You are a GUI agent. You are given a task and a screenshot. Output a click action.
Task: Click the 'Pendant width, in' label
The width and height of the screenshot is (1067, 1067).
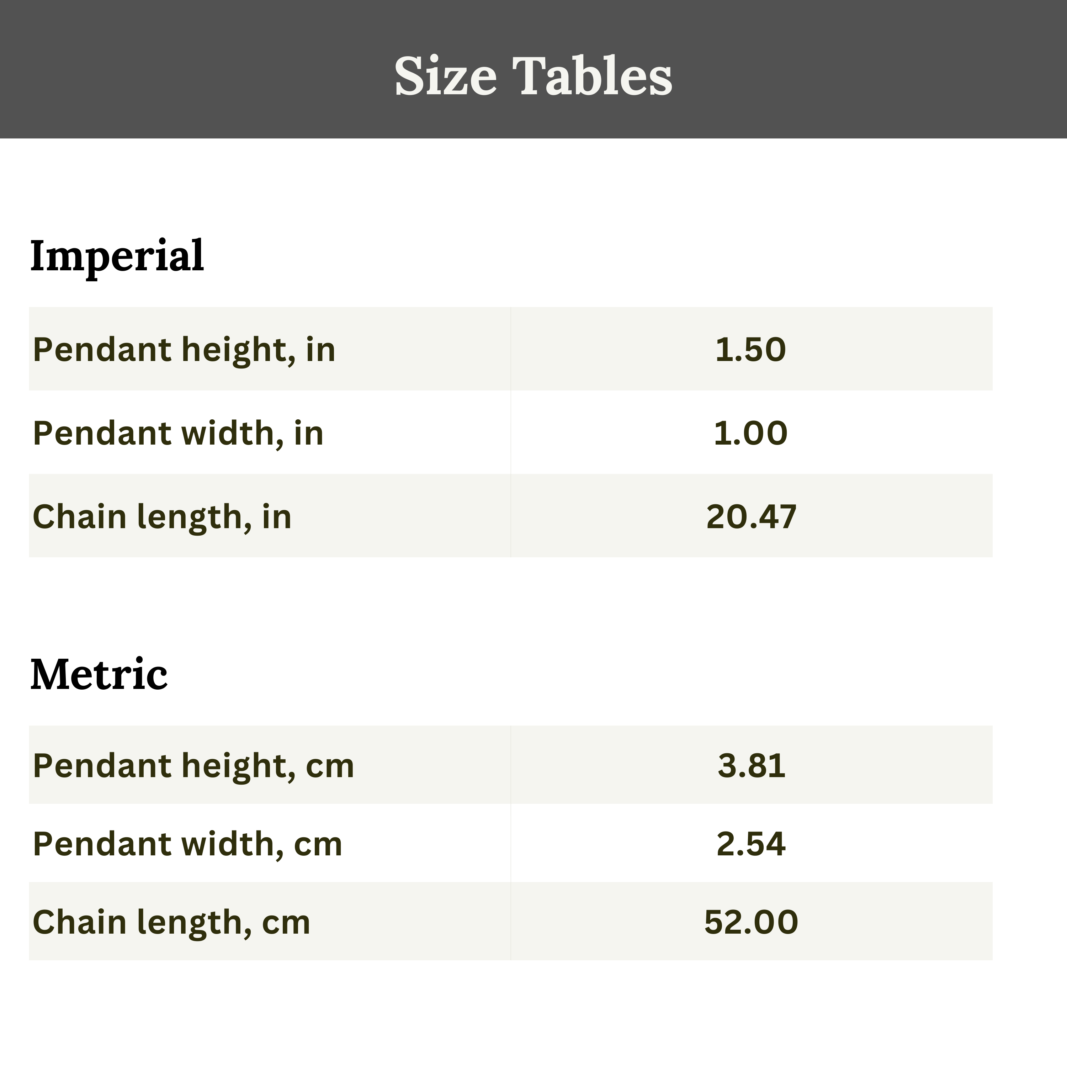178,433
